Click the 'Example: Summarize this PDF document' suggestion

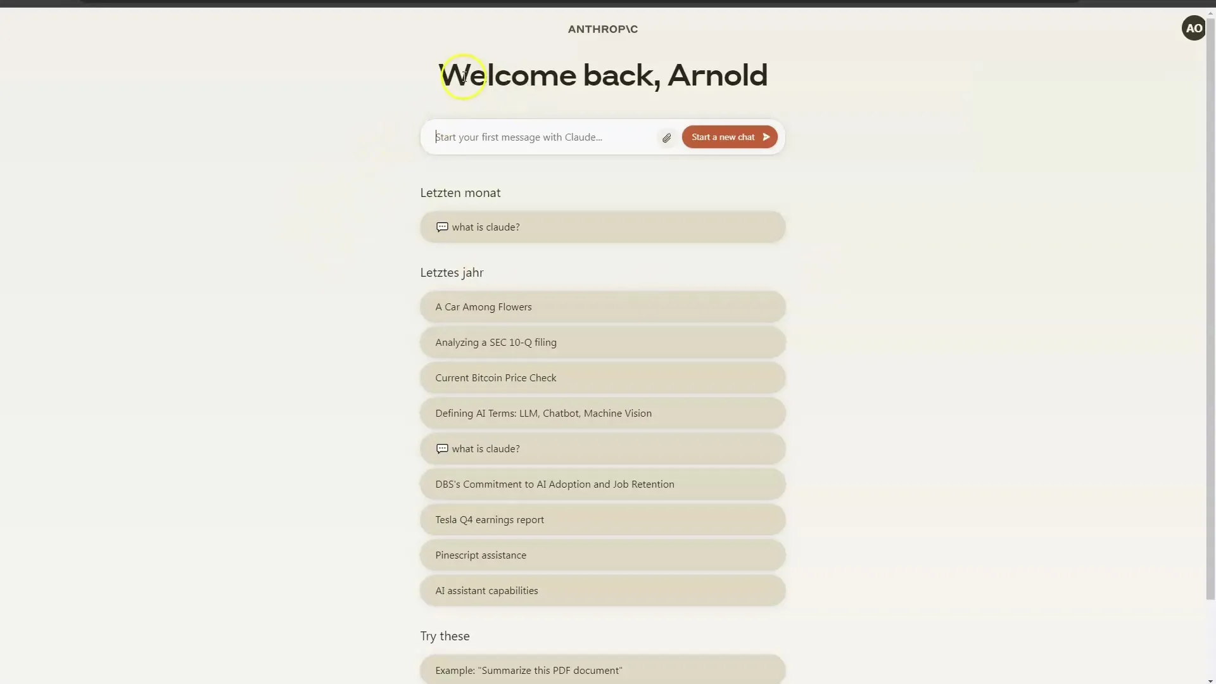602,669
